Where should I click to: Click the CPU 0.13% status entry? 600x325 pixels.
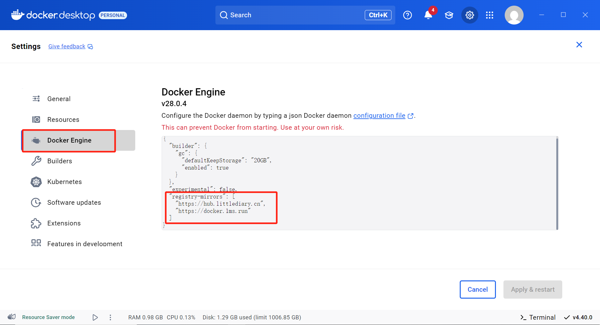click(x=181, y=317)
